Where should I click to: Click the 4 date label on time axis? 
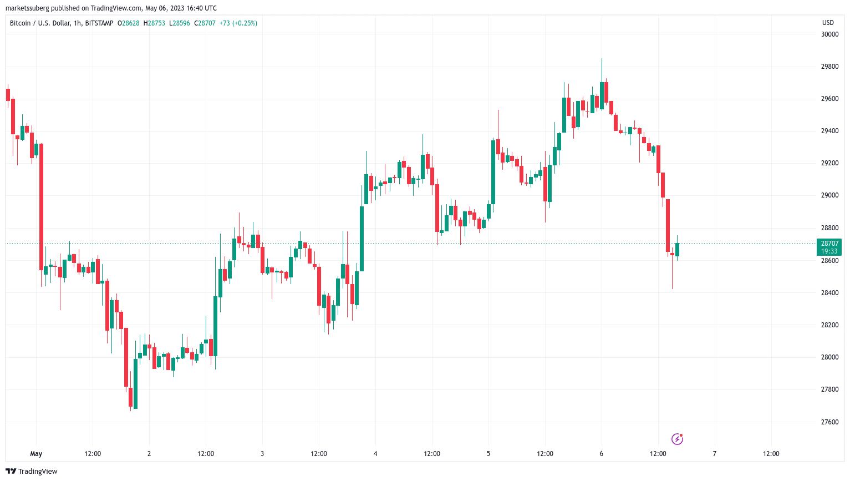375,454
